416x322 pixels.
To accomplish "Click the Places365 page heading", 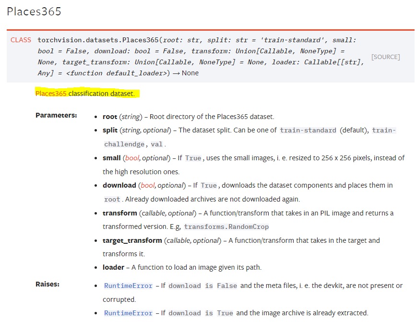I will [x=34, y=12].
